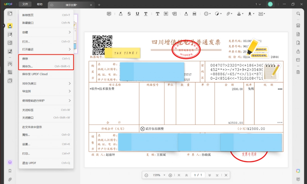Close the bottom page navigation bar
Screen dimensions: 307x184
(226, 175)
